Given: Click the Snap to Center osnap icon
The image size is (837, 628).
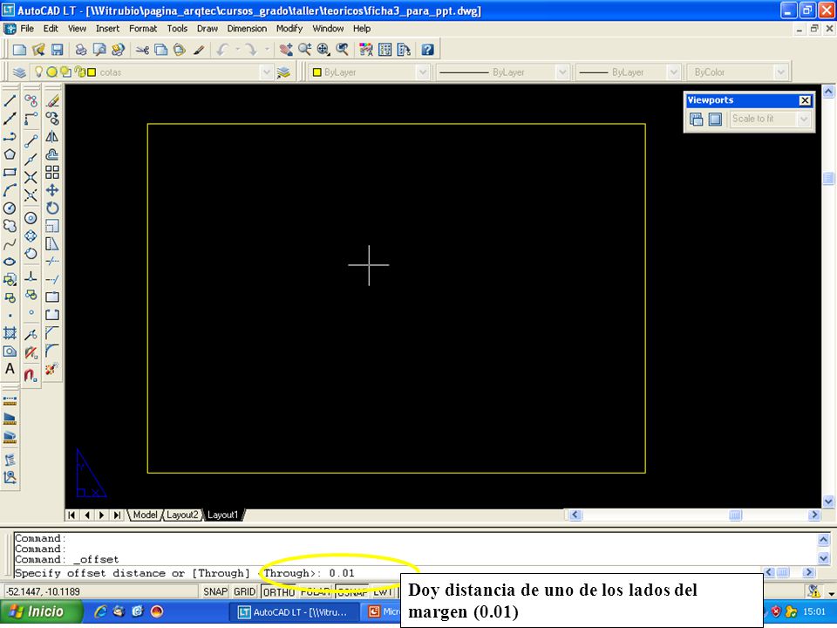Looking at the screenshot, I should (31, 218).
